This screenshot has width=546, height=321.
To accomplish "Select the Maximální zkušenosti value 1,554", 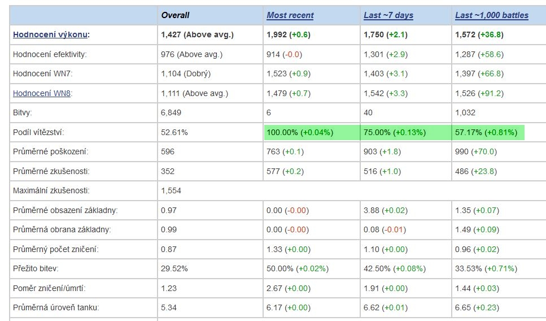I will 171,190.
